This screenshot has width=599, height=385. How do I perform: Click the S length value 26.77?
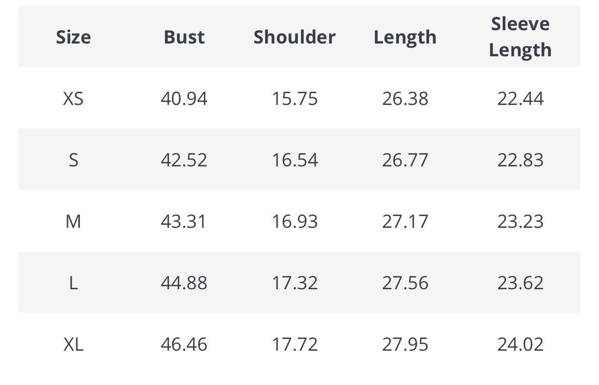[405, 160]
